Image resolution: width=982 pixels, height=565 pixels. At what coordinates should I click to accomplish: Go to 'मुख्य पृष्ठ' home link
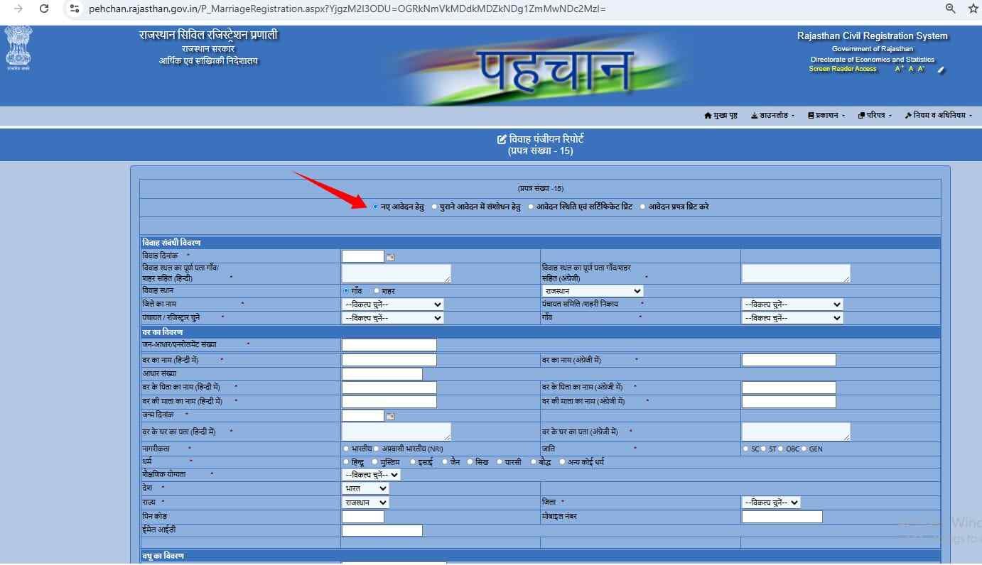tap(721, 116)
